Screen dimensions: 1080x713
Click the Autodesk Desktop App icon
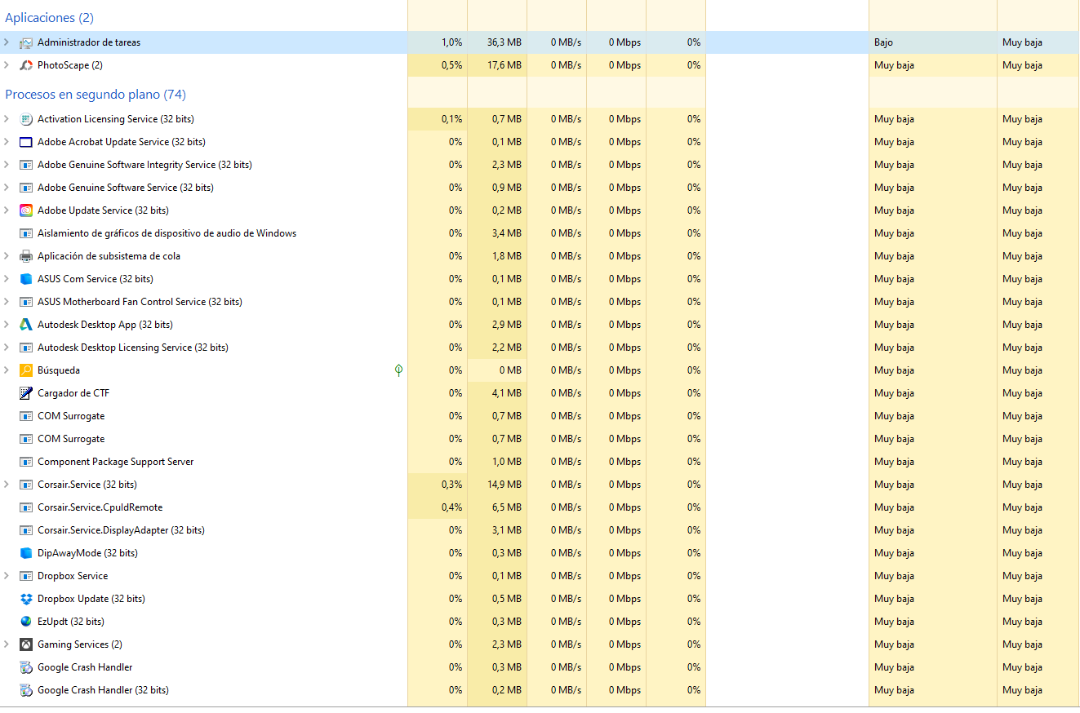[x=26, y=325]
